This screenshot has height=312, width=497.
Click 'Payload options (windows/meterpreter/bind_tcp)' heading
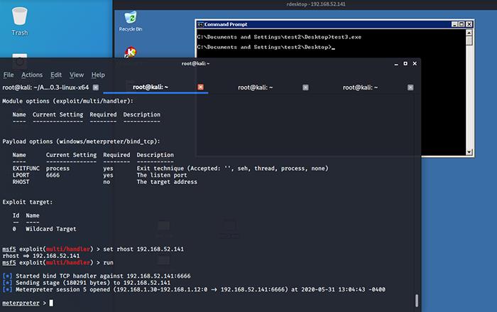[x=82, y=141]
